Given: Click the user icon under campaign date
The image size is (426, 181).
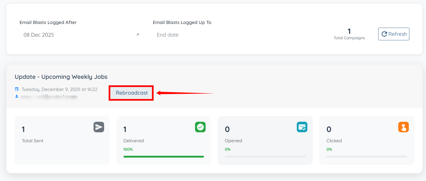Looking at the screenshot, I should pyautogui.click(x=17, y=96).
